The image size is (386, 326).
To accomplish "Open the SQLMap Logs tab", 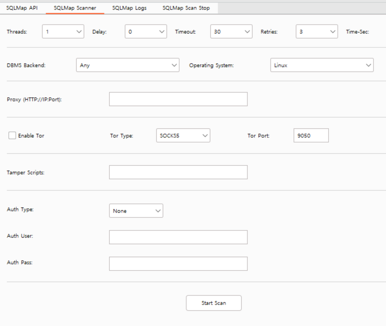I will pos(129,8).
